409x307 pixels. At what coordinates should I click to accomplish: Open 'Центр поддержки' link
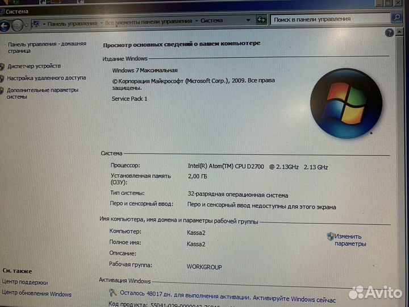click(x=25, y=282)
